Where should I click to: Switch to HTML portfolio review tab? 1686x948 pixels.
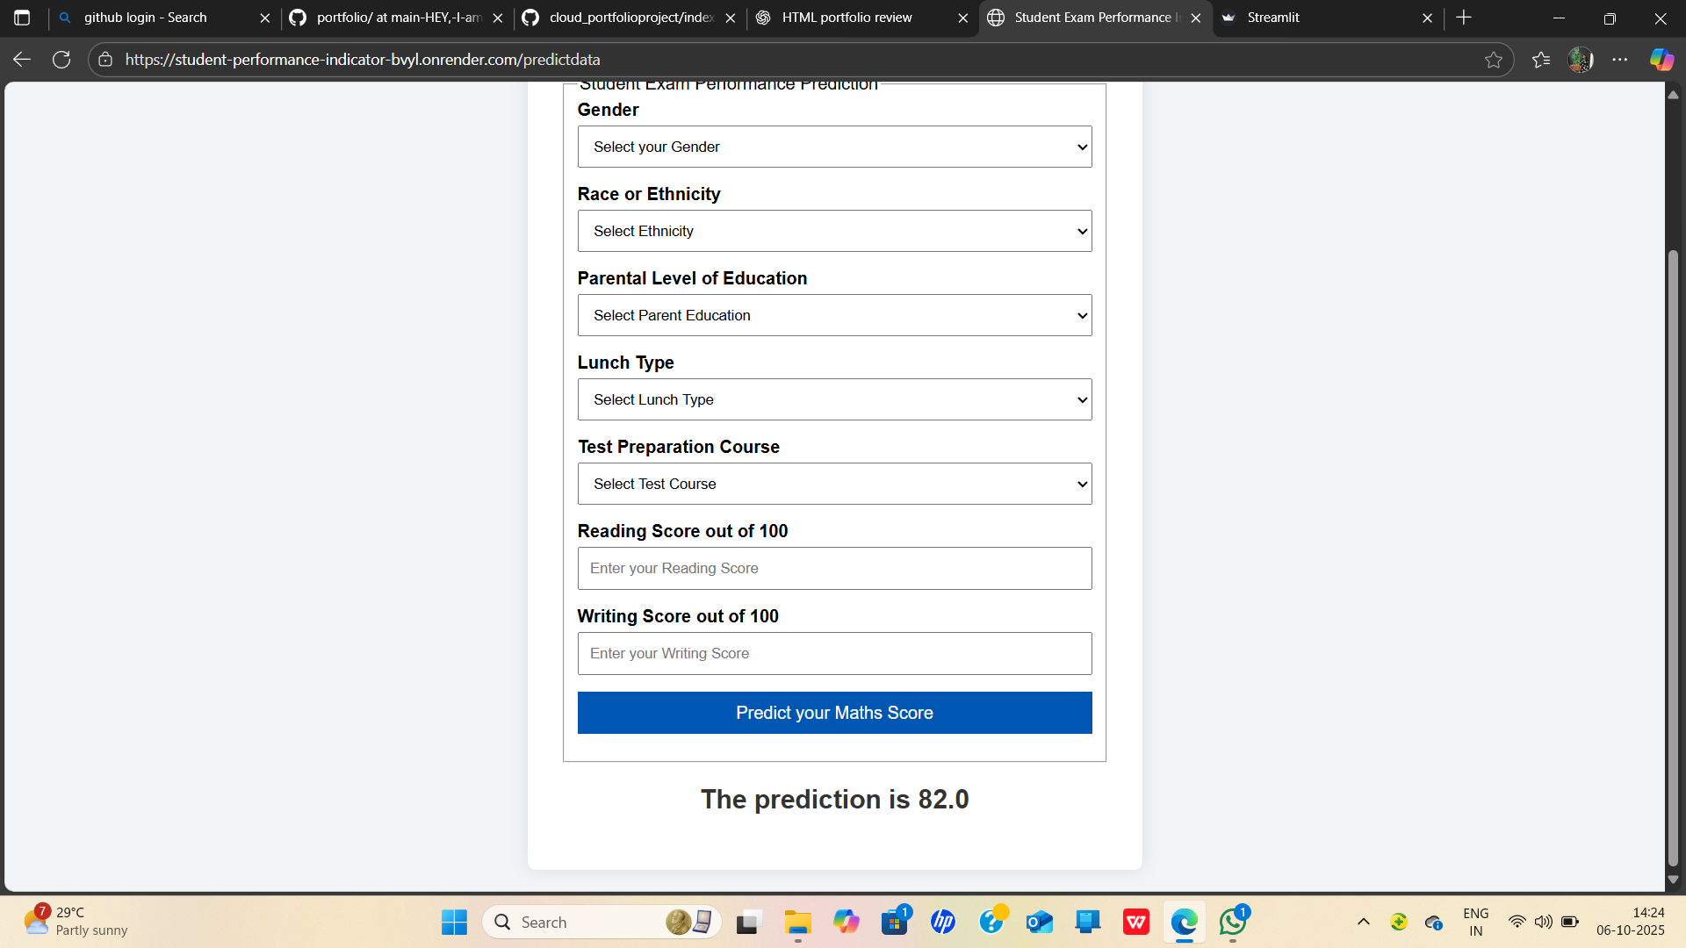click(x=847, y=18)
